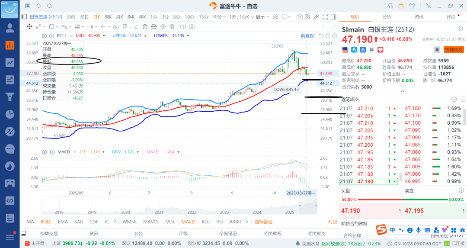Select the KDJ indicator
467x248 pixels.
tap(205, 222)
